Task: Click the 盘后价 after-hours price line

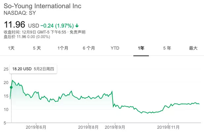Action: [x=27, y=37]
